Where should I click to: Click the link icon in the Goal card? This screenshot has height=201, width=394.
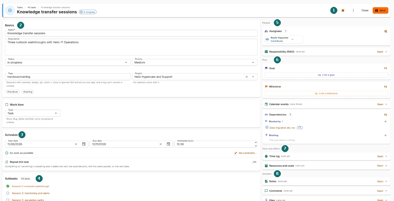click(x=385, y=68)
